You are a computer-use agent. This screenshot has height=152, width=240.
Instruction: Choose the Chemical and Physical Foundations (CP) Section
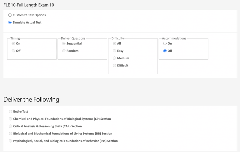click(11, 119)
